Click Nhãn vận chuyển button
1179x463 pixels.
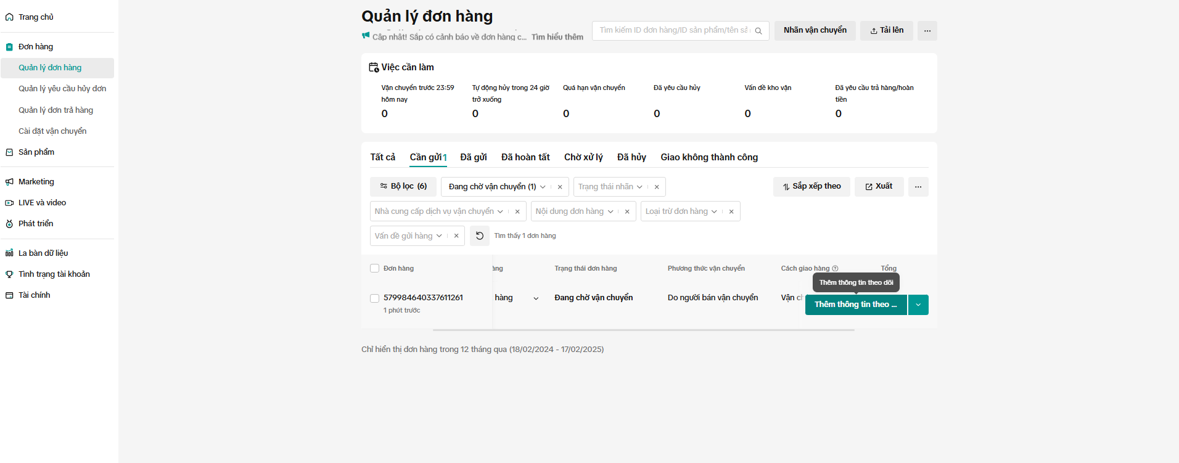[x=815, y=31]
